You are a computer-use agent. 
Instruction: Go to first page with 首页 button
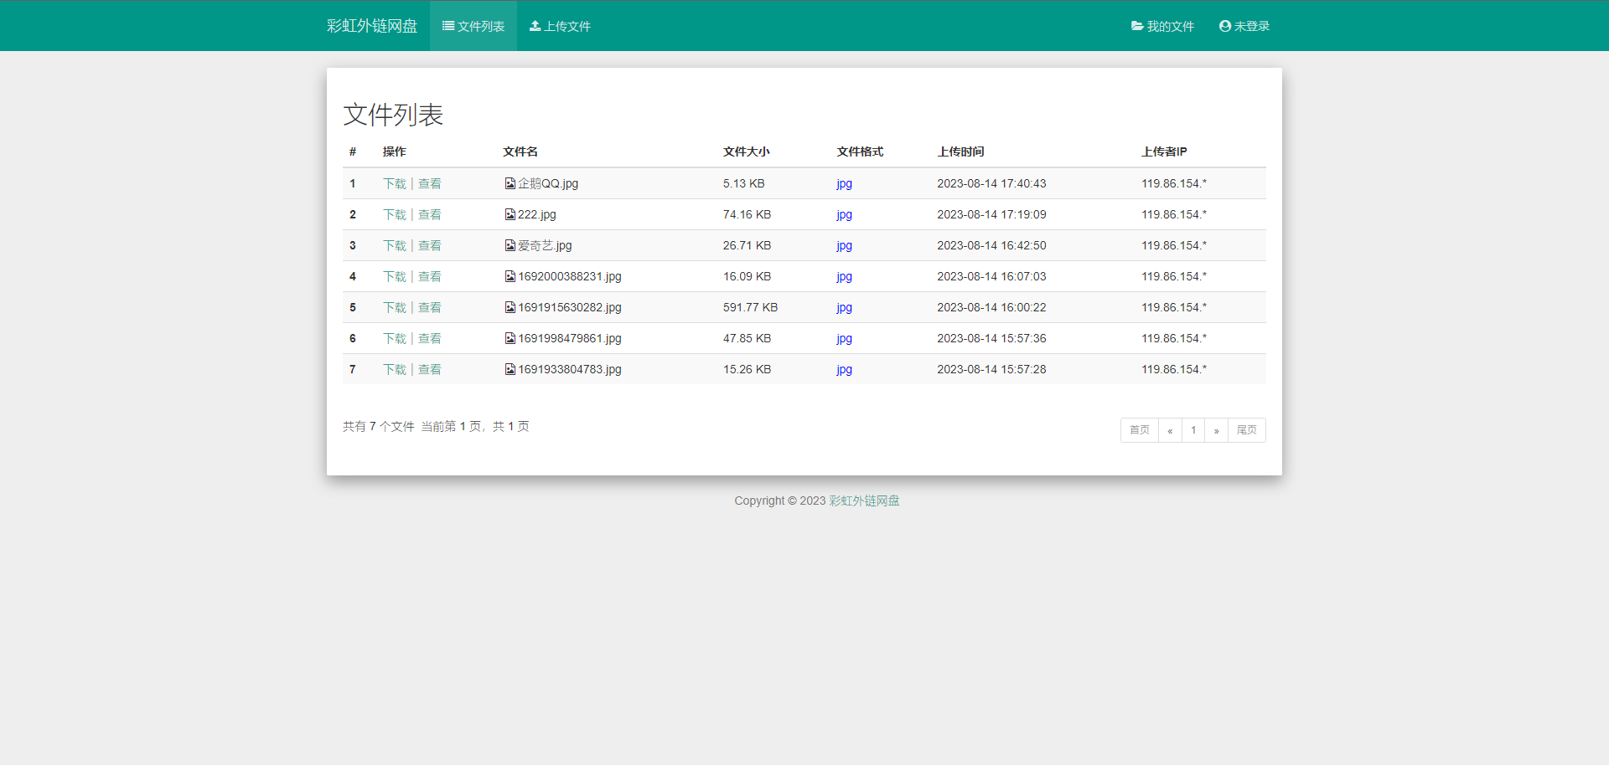coord(1140,430)
